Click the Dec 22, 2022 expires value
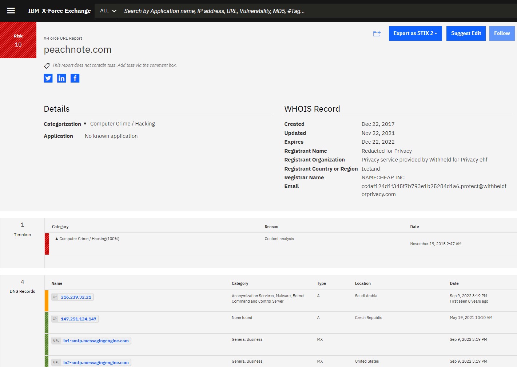 (378, 142)
